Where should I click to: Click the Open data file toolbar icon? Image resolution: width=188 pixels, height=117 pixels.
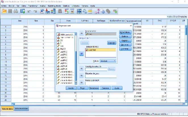click(4, 11)
